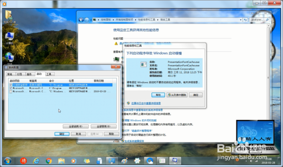Click the video player logo icon at top-left
The image size is (283, 167).
point(4,4)
